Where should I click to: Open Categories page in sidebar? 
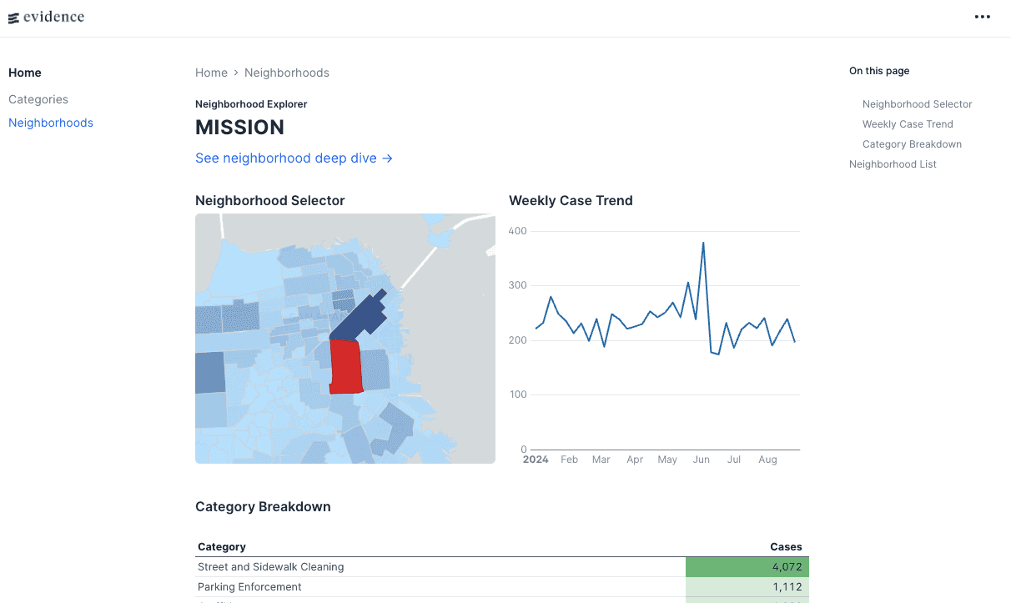38,99
